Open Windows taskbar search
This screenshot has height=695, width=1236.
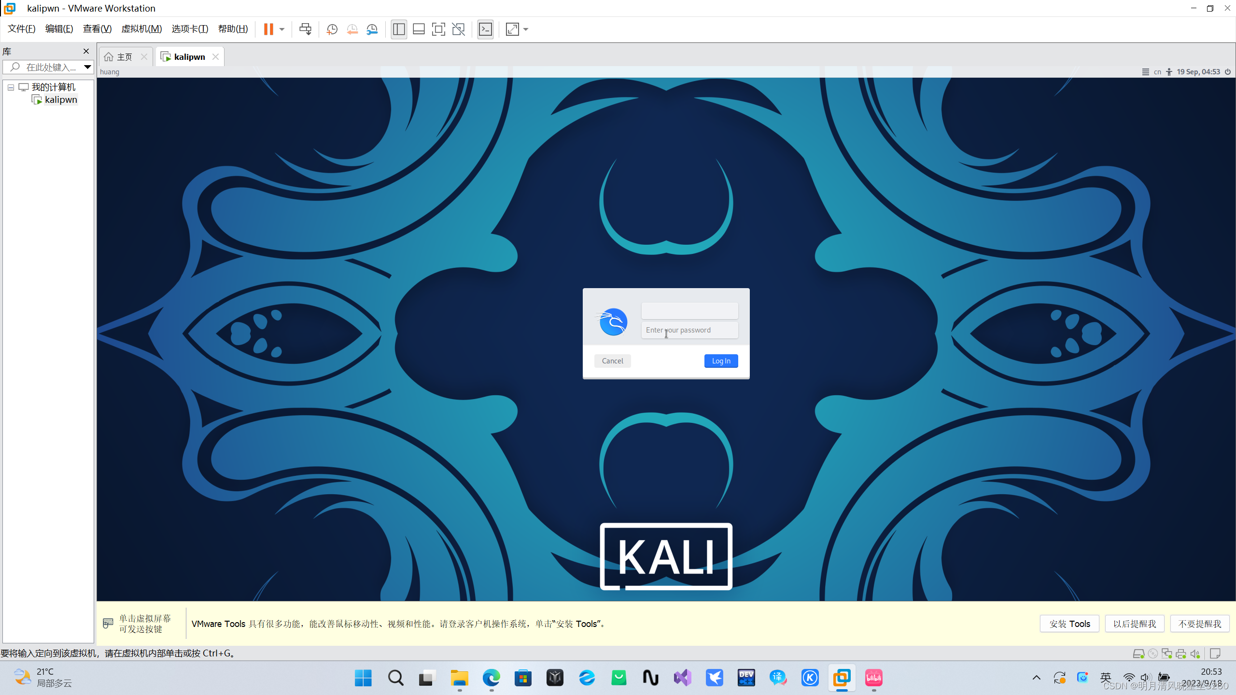[395, 678]
